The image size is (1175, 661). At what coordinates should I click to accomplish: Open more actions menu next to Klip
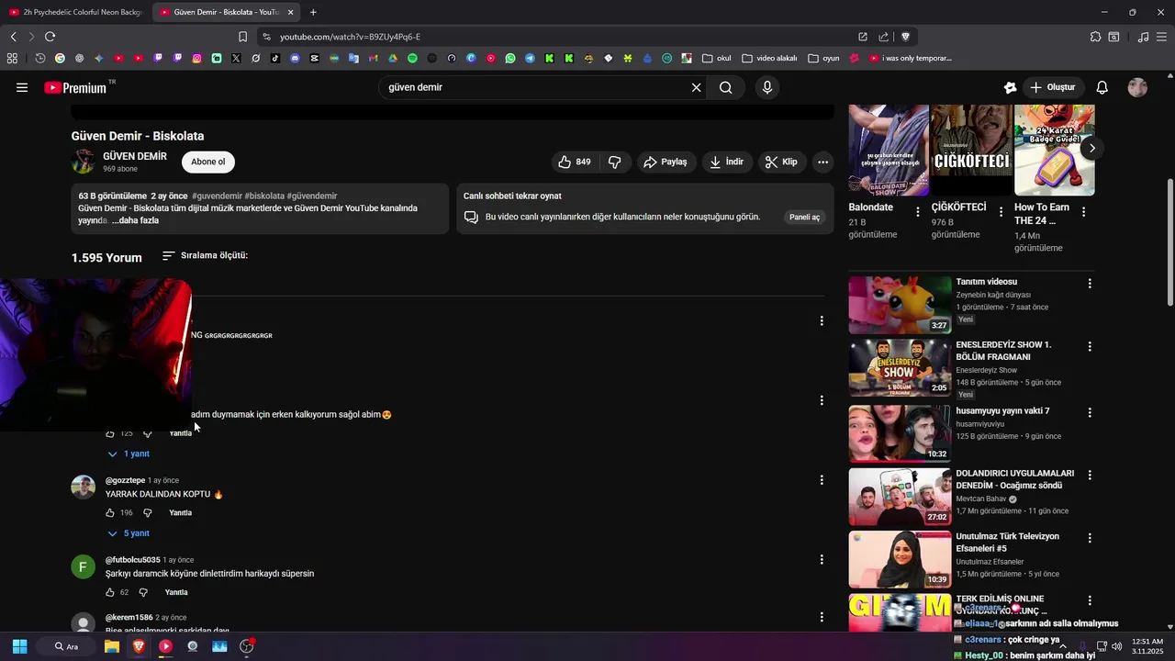[x=823, y=162]
